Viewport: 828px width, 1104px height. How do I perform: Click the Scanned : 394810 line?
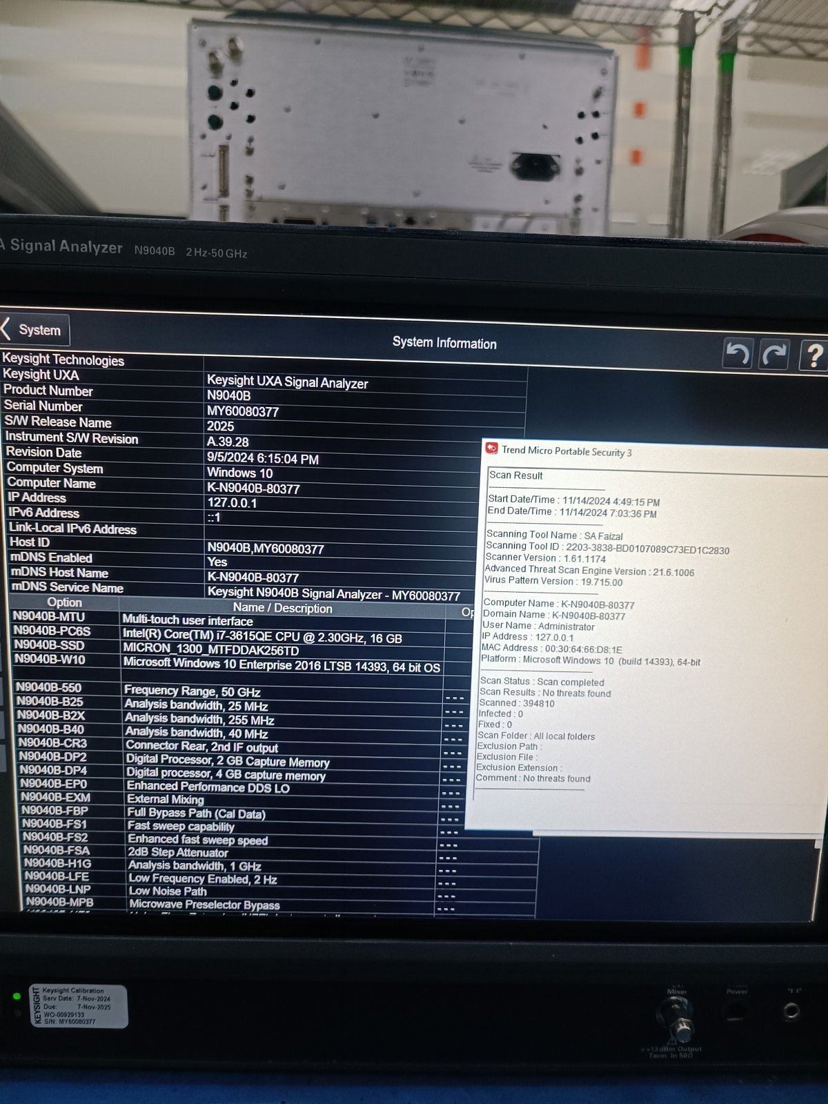pos(517,703)
